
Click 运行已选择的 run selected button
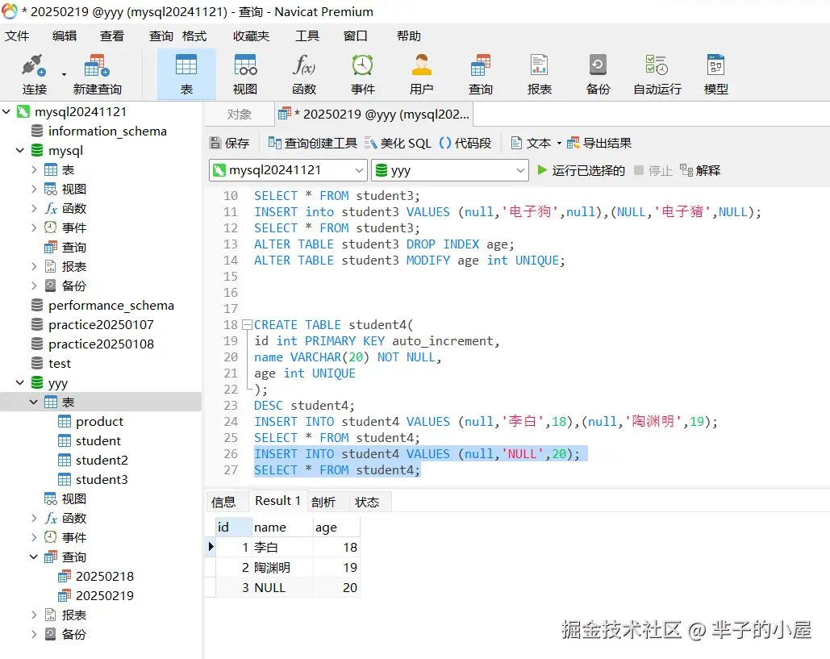pos(581,170)
